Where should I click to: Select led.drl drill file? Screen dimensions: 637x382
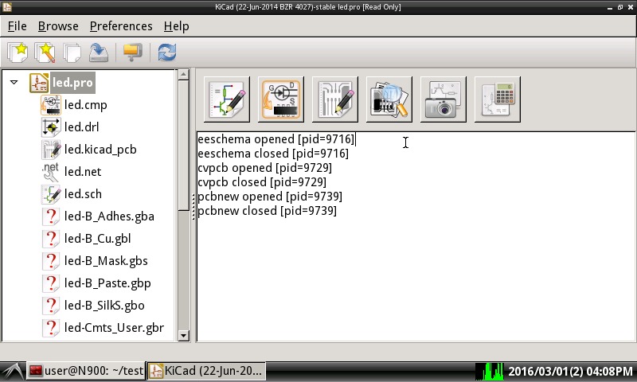tap(82, 127)
